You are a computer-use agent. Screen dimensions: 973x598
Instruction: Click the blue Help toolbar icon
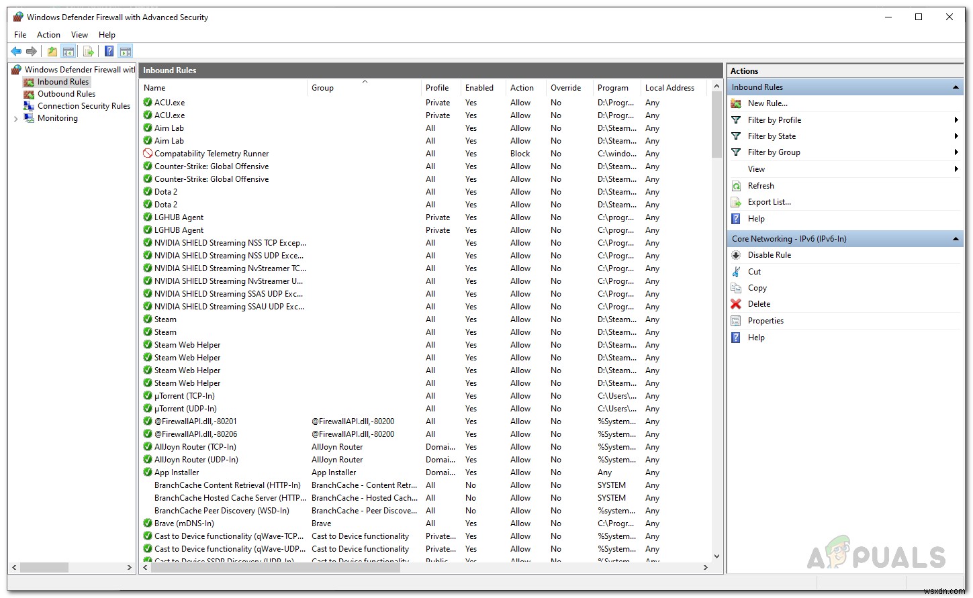(x=109, y=51)
